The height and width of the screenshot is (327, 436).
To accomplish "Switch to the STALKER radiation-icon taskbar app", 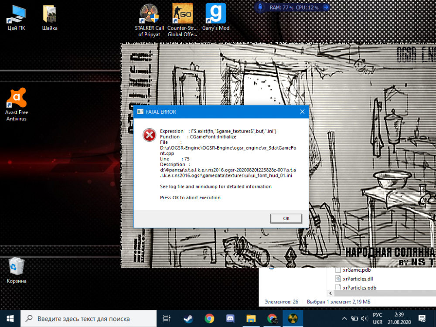I will click(x=293, y=318).
